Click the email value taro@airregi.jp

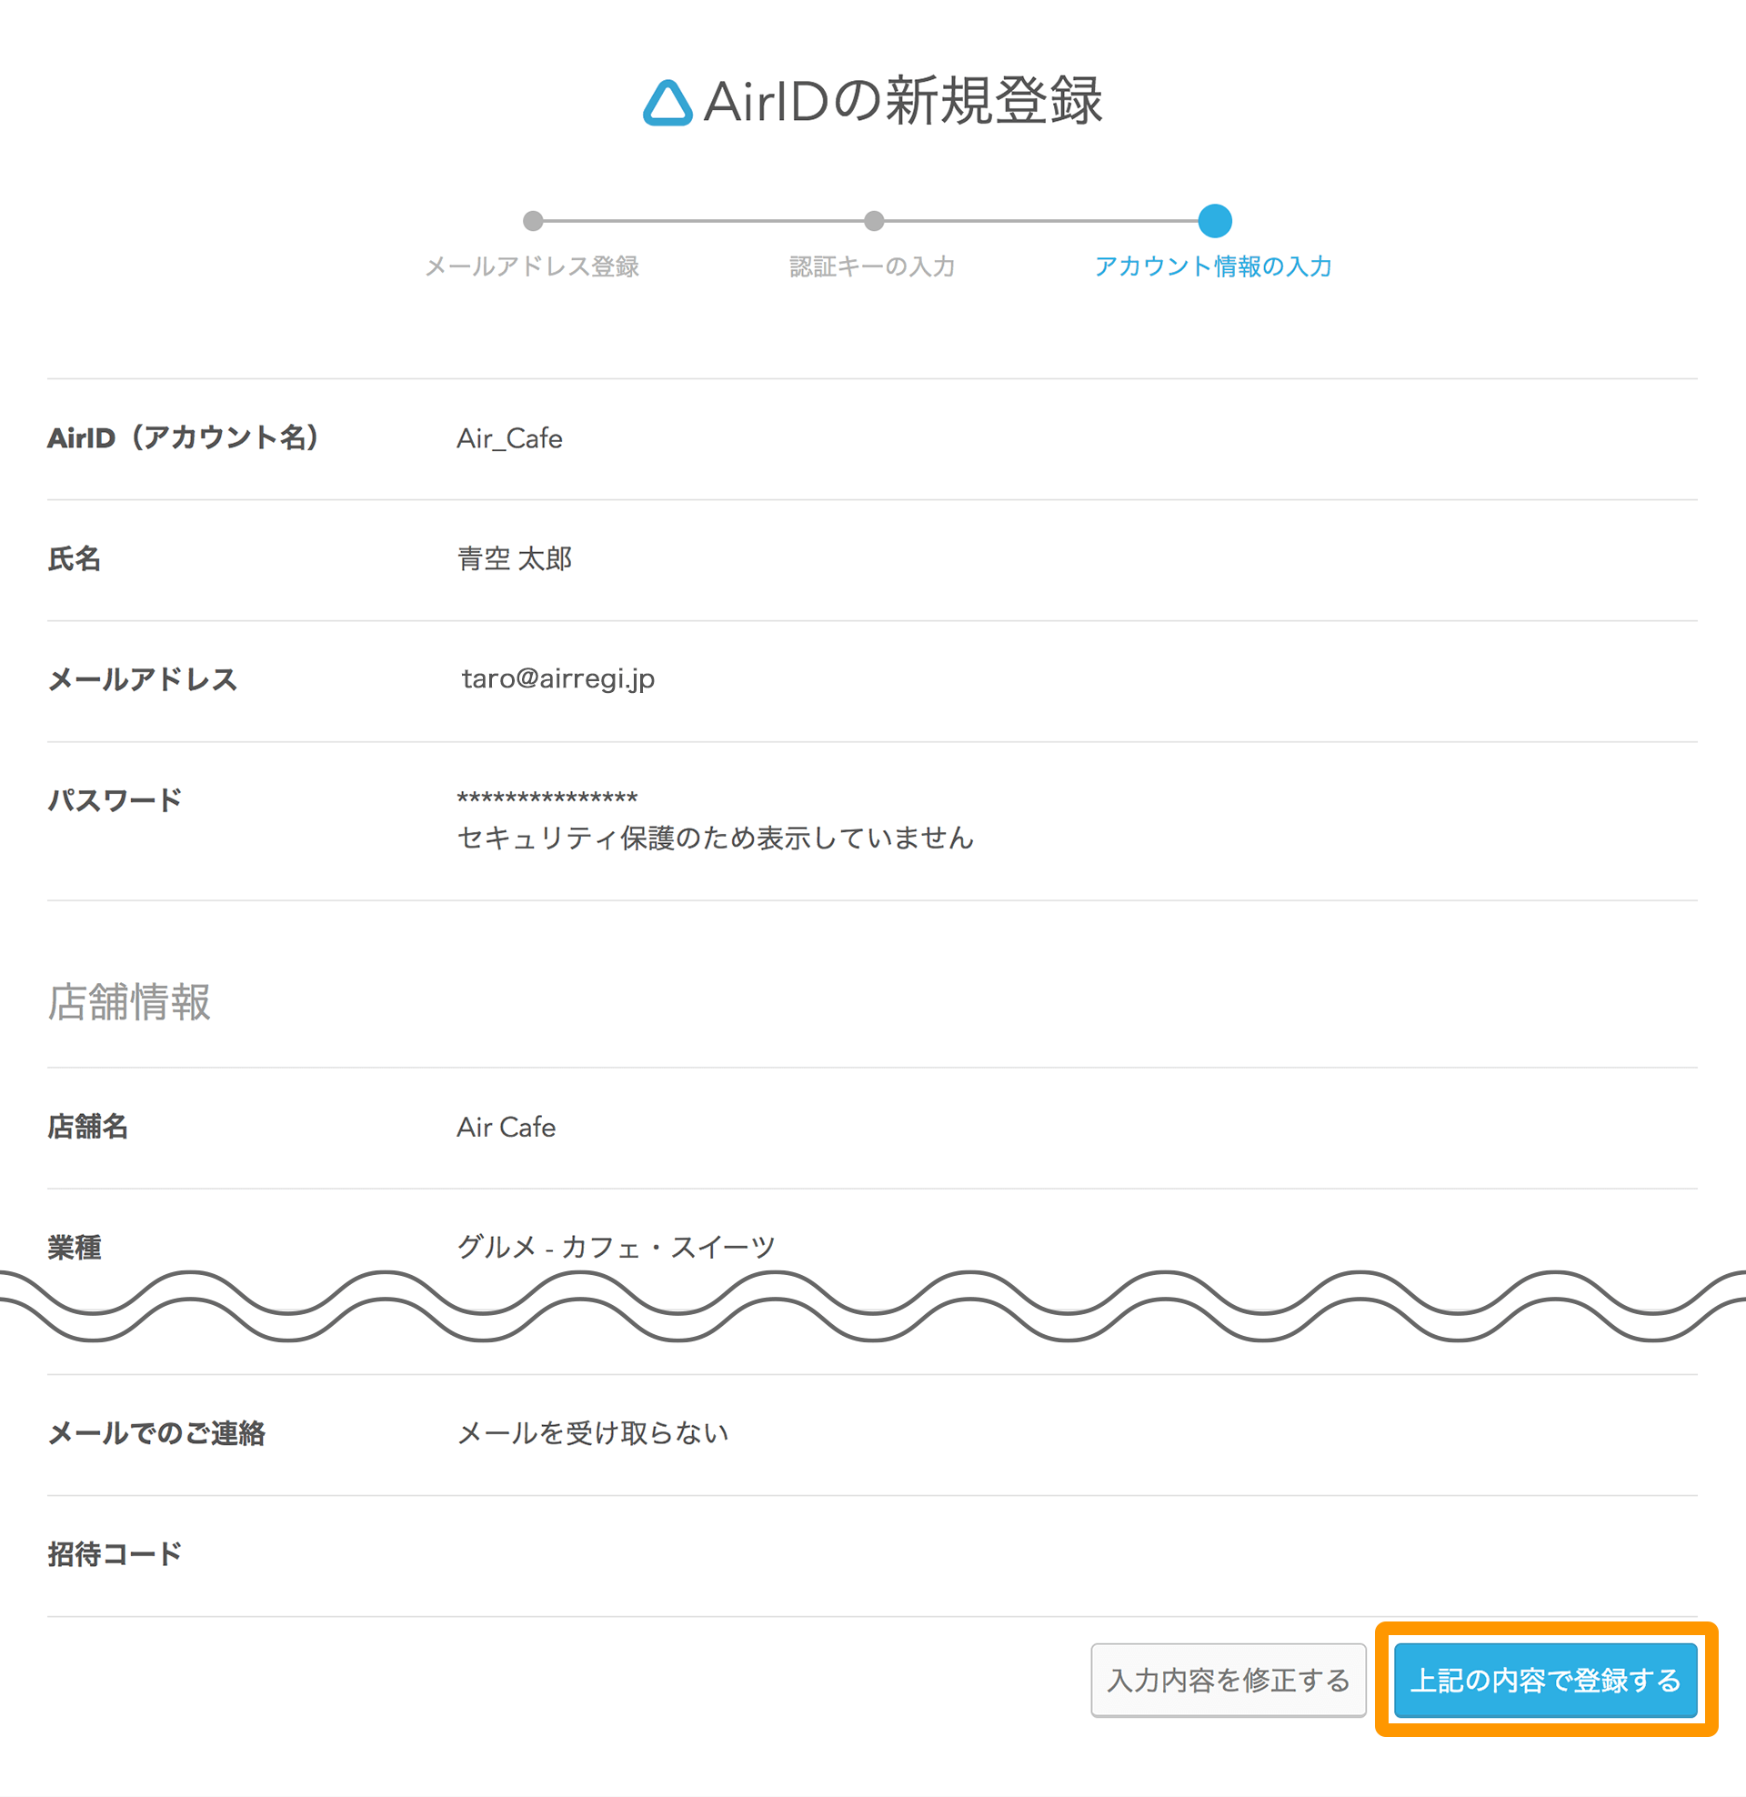pyautogui.click(x=558, y=678)
